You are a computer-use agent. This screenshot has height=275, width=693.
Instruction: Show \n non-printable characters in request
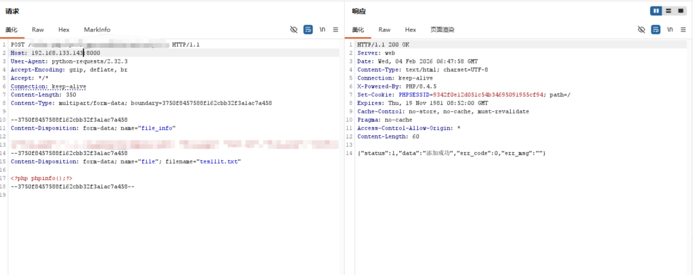(x=322, y=29)
